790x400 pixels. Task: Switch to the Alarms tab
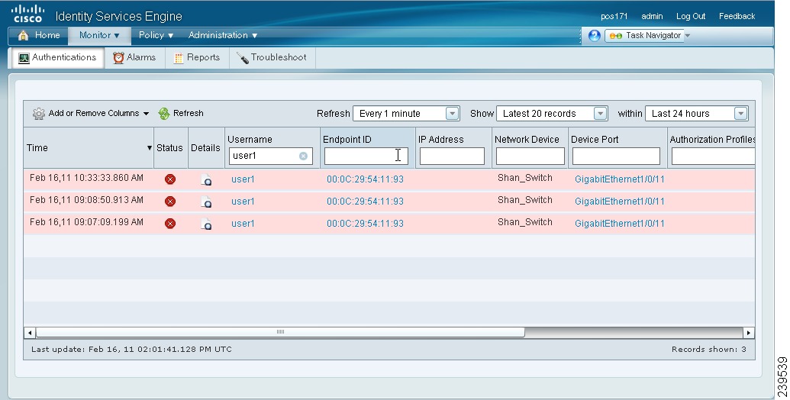click(134, 57)
